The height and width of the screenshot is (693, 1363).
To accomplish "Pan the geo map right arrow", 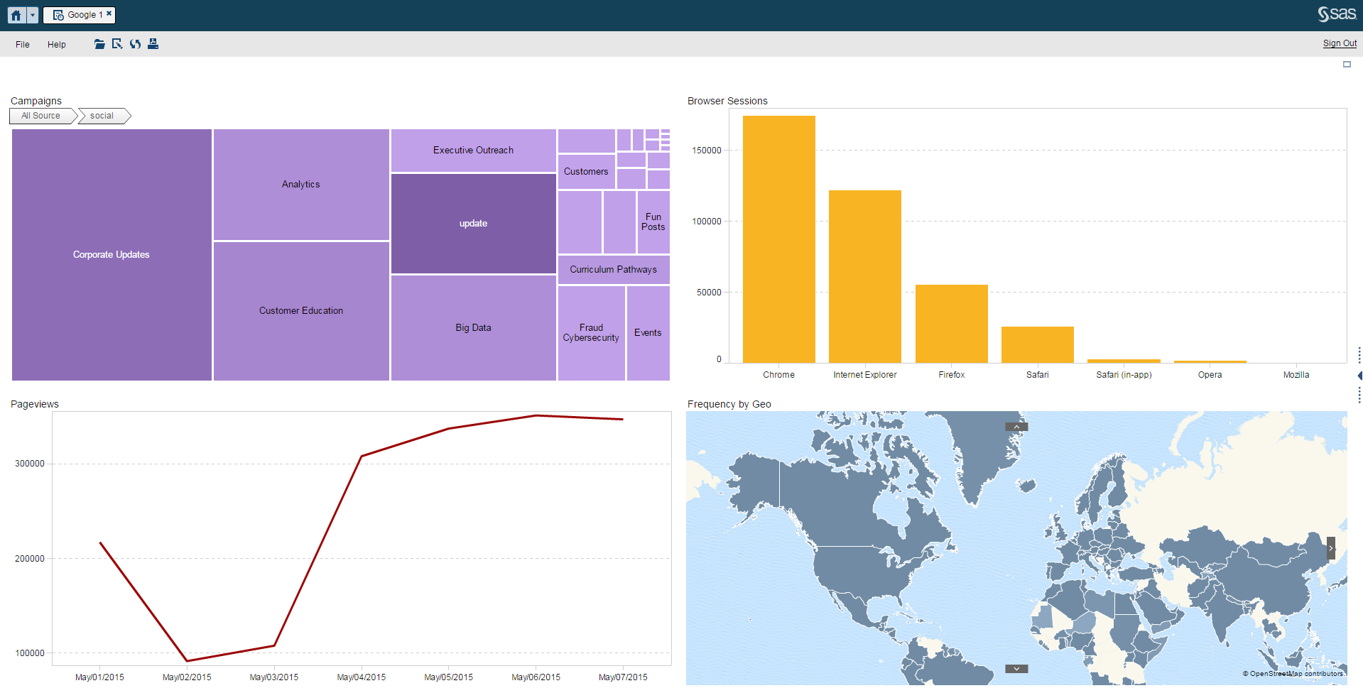I will 1331,548.
